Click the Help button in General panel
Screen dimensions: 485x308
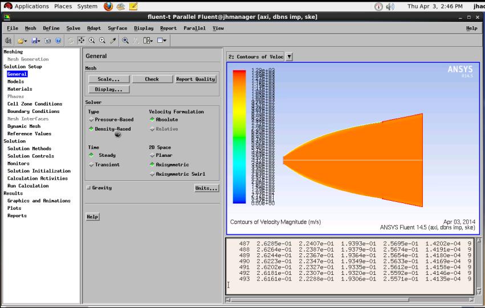tap(92, 217)
